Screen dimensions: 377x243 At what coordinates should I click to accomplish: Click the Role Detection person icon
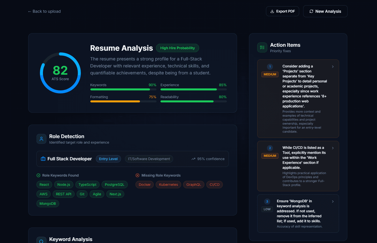[41, 139]
